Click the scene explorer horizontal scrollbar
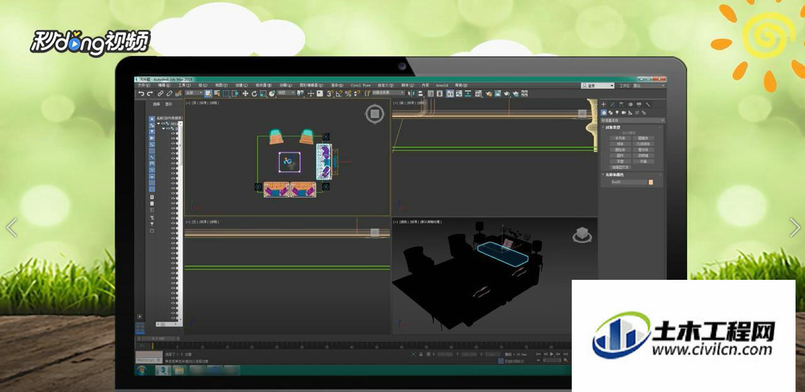 click(x=168, y=325)
